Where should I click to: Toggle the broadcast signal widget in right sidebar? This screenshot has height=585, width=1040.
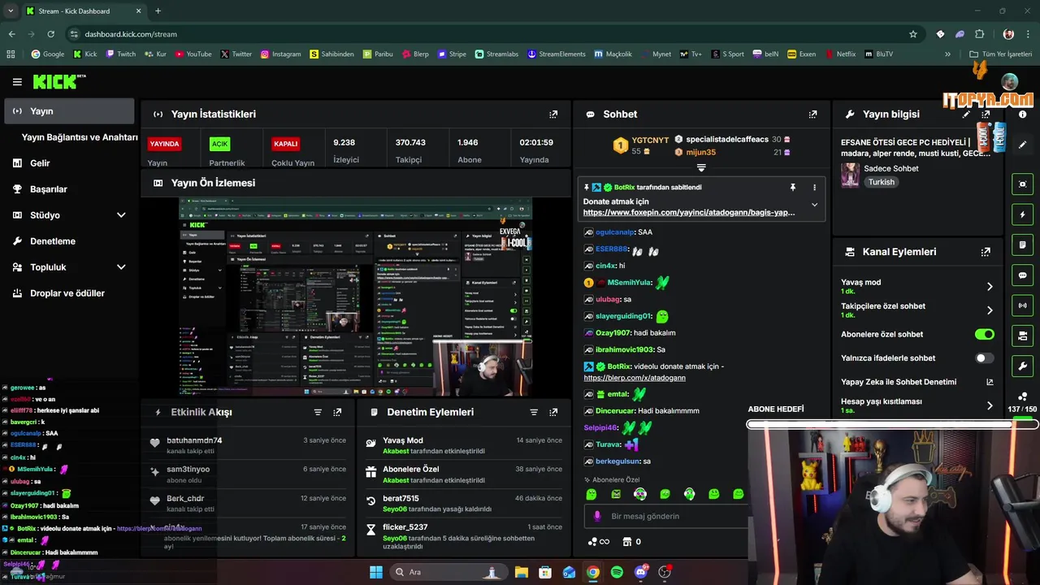pyautogui.click(x=1022, y=305)
